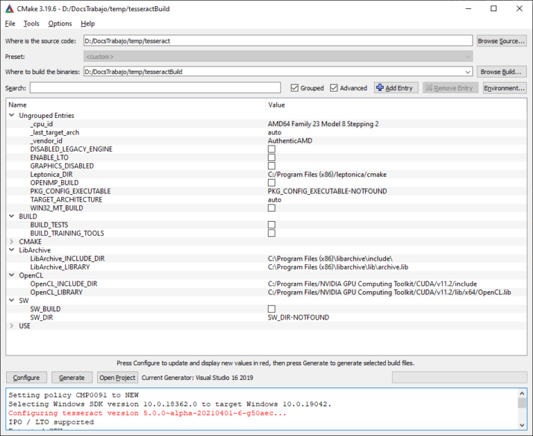Expand the USE group
533x436 pixels.
12,326
